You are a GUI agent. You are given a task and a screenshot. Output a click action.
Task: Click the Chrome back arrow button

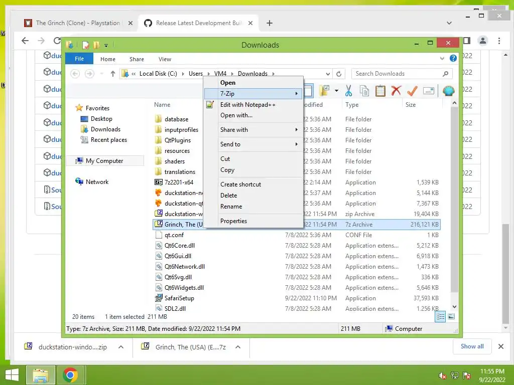tap(25, 41)
